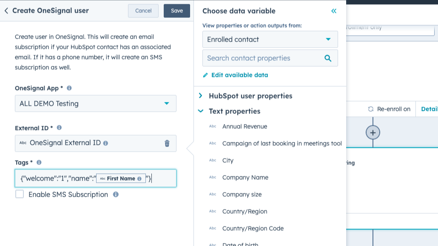Click the search magnifier icon for contact properties
438x246 pixels.
click(x=328, y=58)
